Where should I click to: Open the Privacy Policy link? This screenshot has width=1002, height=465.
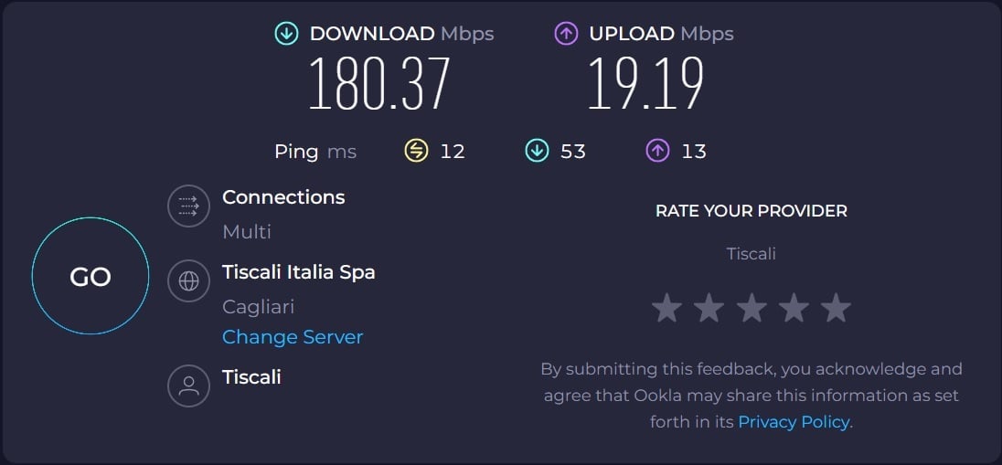point(794,422)
